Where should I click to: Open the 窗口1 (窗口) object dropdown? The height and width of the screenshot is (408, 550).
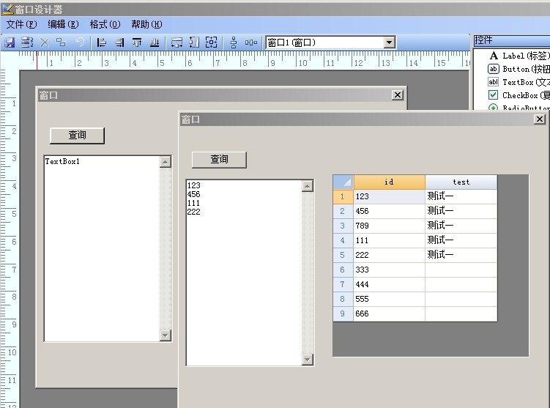(389, 42)
